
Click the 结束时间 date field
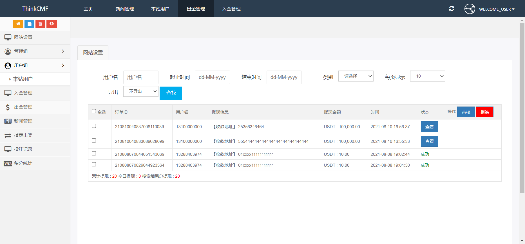284,77
